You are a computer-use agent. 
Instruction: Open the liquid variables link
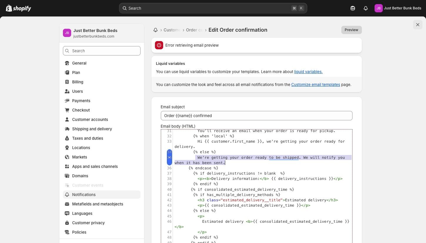[x=308, y=72]
